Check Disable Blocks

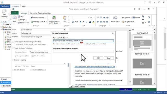[13, 70]
